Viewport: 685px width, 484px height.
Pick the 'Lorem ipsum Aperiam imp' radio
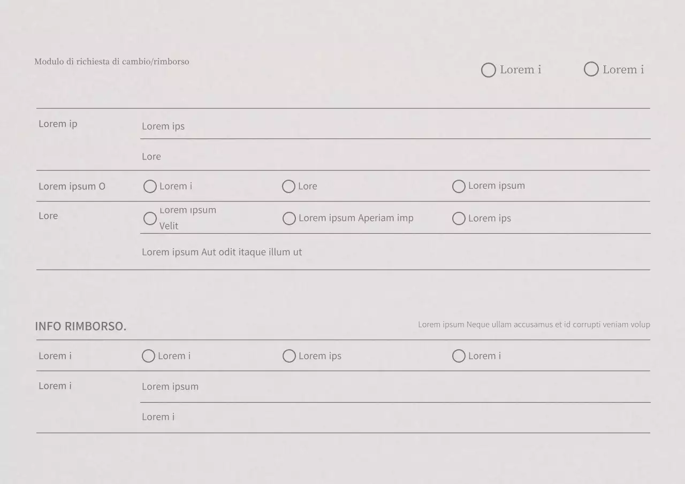[x=289, y=218]
